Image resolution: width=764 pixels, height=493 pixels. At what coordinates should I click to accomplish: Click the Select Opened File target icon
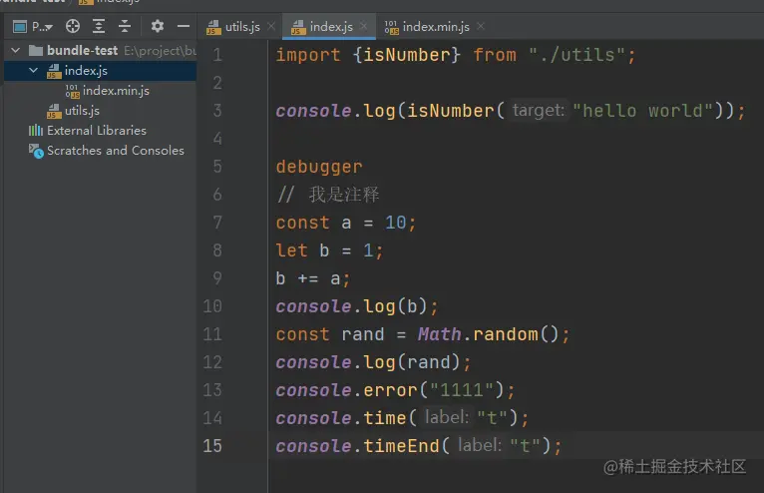tap(73, 26)
